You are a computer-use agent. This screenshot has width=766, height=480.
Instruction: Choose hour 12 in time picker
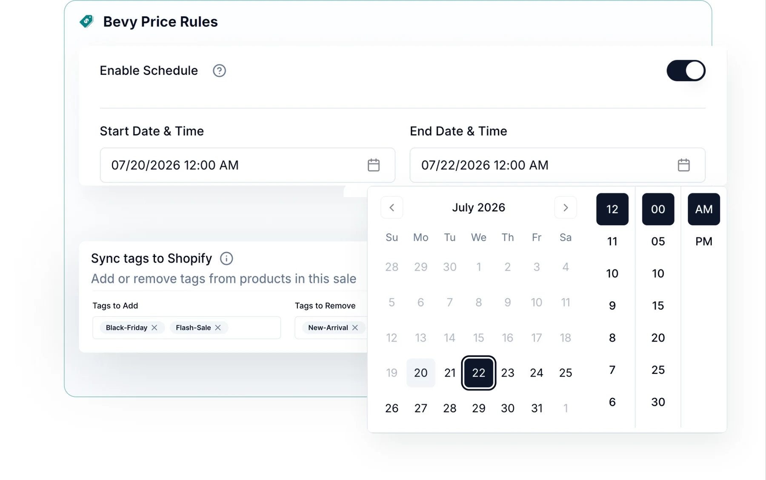tap(612, 209)
